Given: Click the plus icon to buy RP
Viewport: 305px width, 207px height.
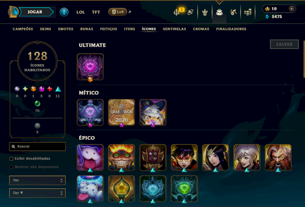Looking at the screenshot, I should click(291, 9).
